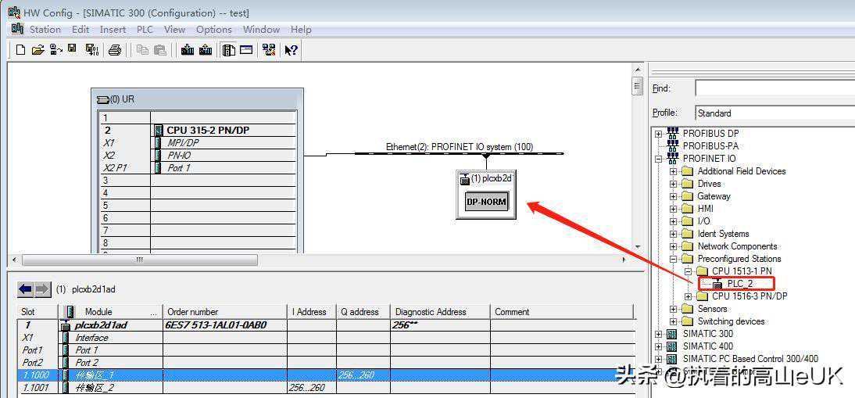Image resolution: width=855 pixels, height=398 pixels.
Task: Expand the Gateway folder
Action: tap(674, 196)
